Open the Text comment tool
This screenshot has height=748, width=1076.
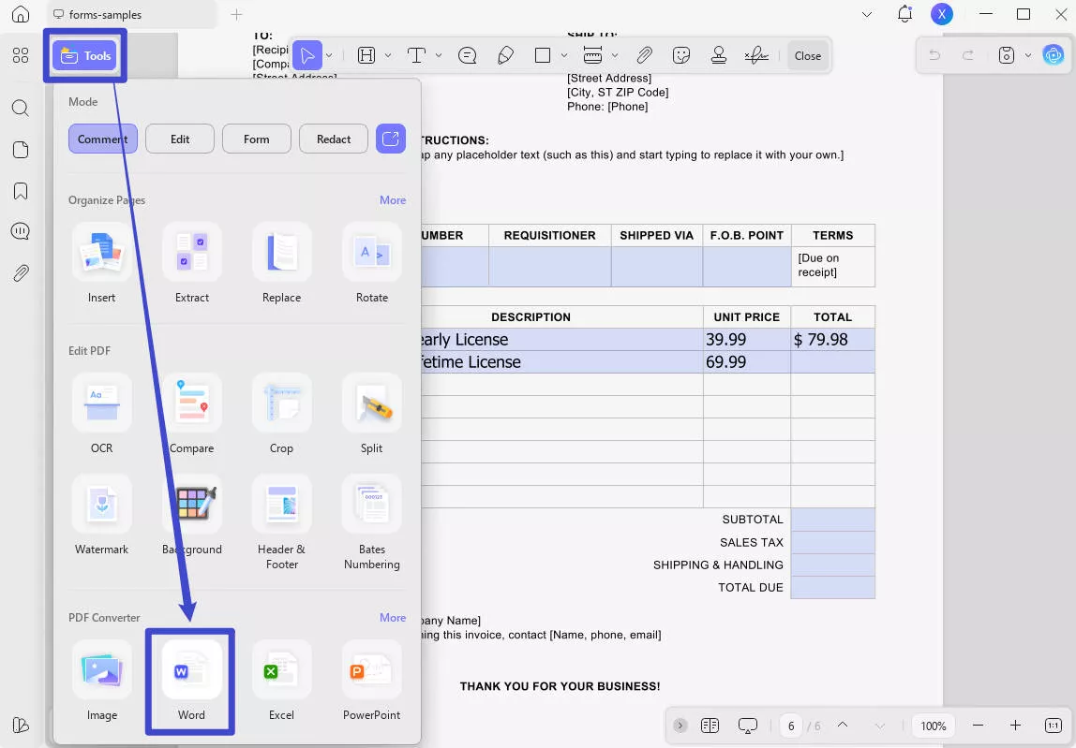click(x=416, y=55)
